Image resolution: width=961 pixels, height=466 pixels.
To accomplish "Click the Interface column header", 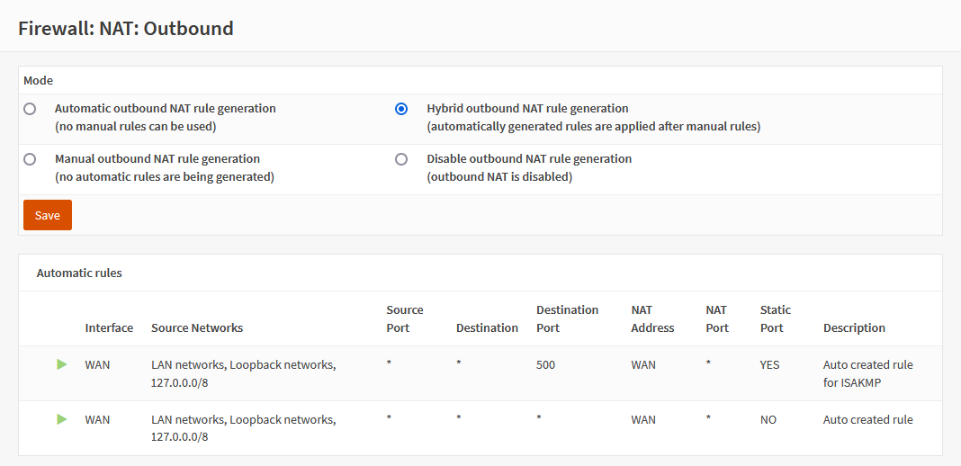I will tap(109, 327).
